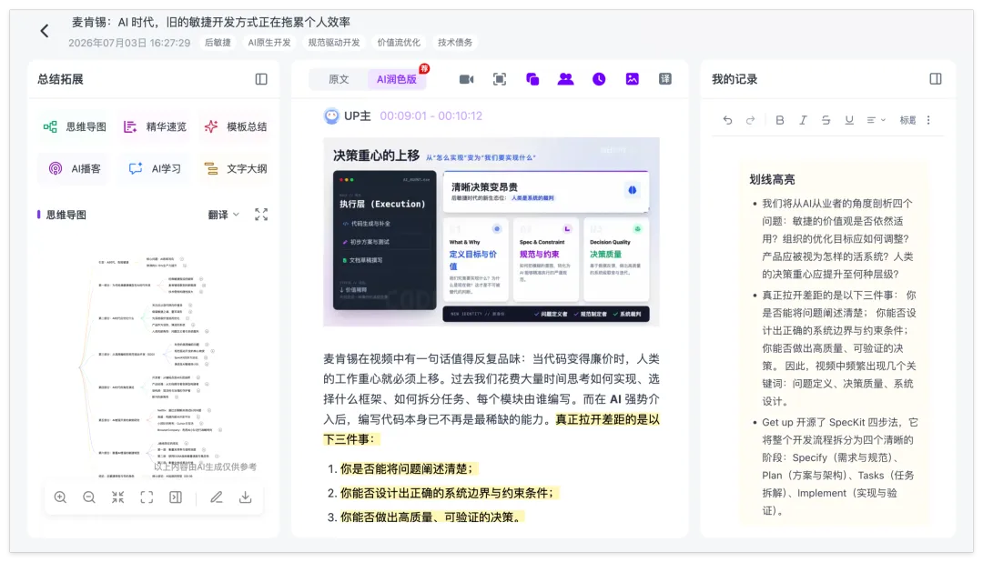
Task: Open the 翻译 dropdown
Action: pyautogui.click(x=224, y=215)
